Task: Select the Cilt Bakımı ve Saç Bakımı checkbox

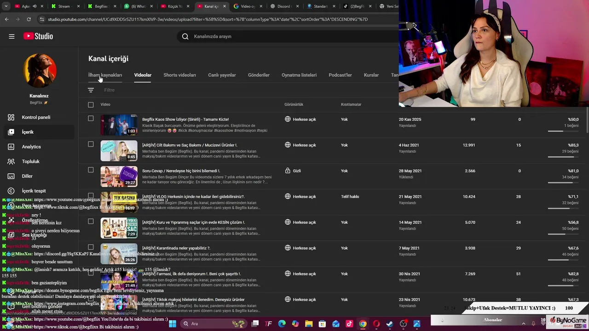Action: 91,144
